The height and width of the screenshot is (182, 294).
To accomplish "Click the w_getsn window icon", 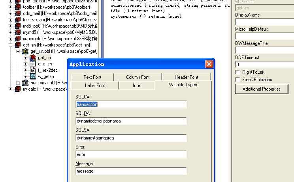I will click(x=33, y=76).
